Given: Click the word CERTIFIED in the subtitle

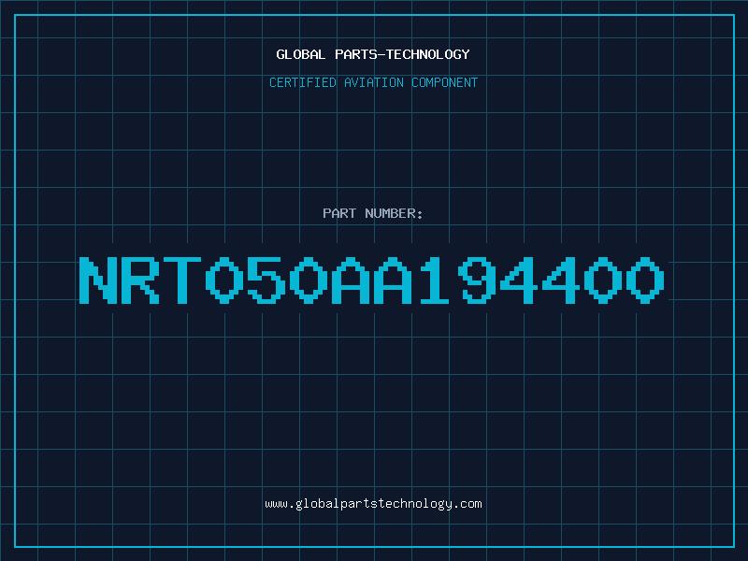Looking at the screenshot, I should [302, 82].
